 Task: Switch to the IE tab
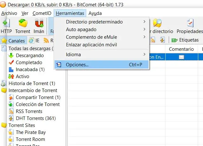tap(34, 41)
